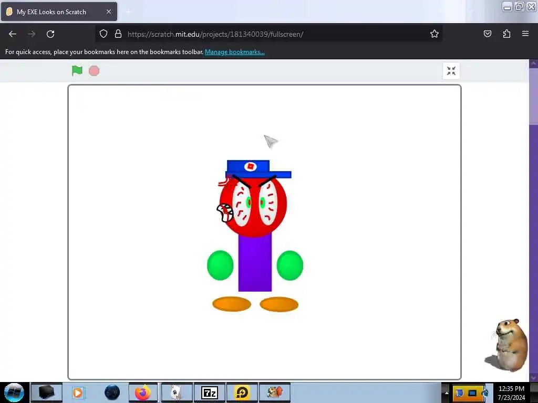Image resolution: width=538 pixels, height=403 pixels.
Task: Restore down the browser window
Action: pyautogui.click(x=519, y=6)
